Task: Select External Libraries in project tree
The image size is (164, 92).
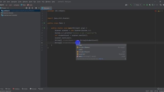Action: click(8, 13)
